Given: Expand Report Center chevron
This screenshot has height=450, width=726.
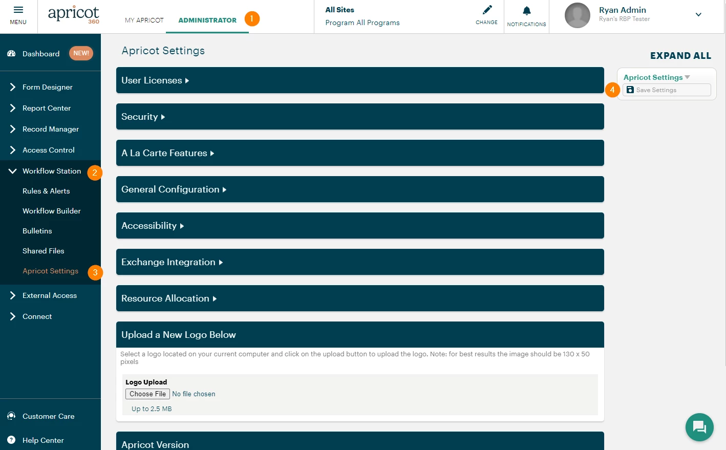Looking at the screenshot, I should click(x=13, y=108).
